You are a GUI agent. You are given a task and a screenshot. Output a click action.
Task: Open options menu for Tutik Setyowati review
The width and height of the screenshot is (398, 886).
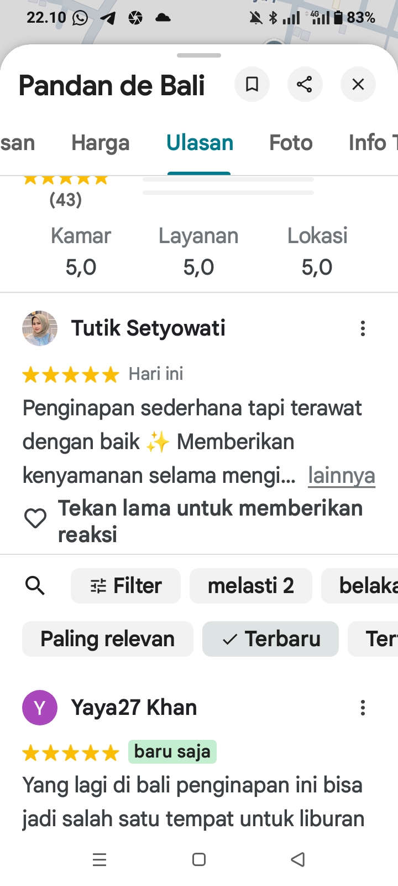pos(363,328)
